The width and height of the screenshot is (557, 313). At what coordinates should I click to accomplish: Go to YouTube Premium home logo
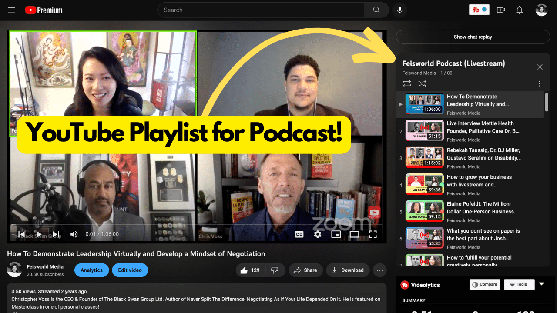pos(44,10)
